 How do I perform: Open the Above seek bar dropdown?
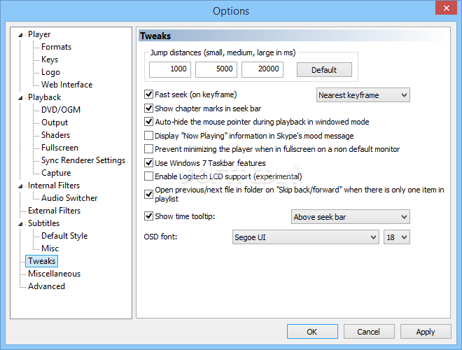click(350, 217)
